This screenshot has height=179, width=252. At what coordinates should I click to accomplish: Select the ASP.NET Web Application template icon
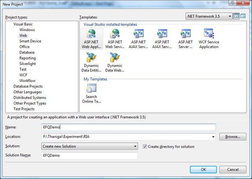point(91,39)
